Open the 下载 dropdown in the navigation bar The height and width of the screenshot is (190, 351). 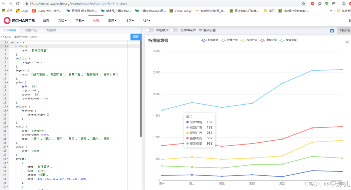pos(79,20)
